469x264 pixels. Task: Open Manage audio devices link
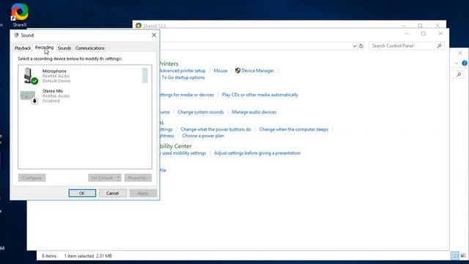pyautogui.click(x=254, y=112)
